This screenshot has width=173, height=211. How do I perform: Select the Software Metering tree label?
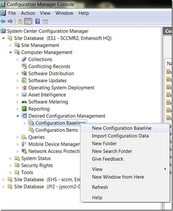tap(48, 102)
